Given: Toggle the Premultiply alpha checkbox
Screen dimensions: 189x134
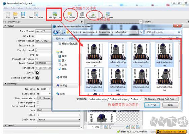Looking at the screenshot, I should (36, 59).
